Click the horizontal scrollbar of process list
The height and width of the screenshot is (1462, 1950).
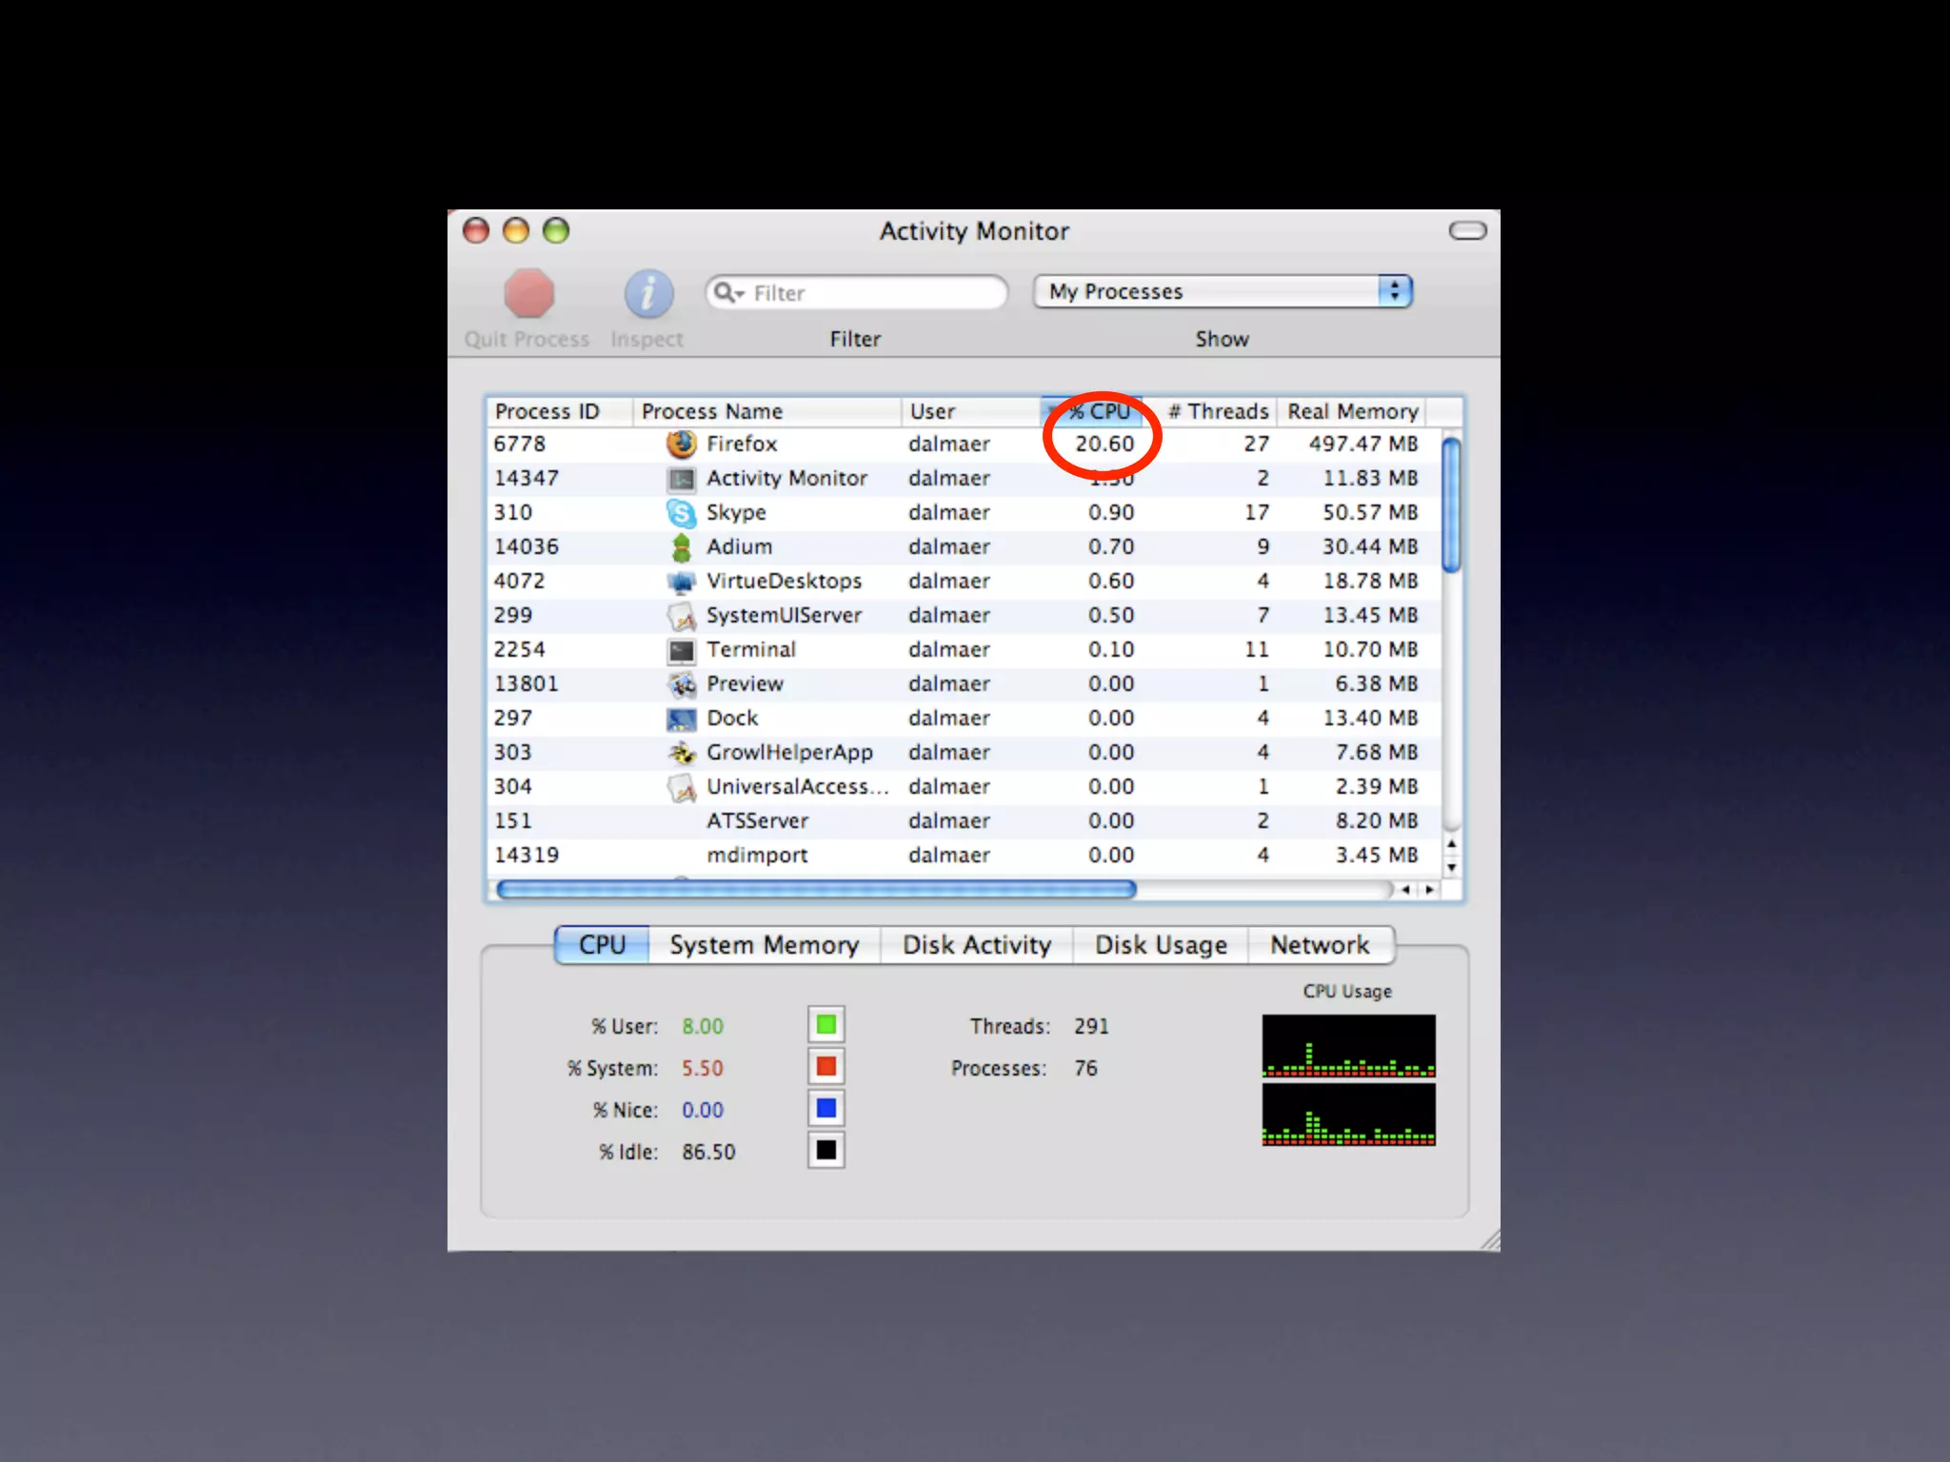click(x=816, y=889)
